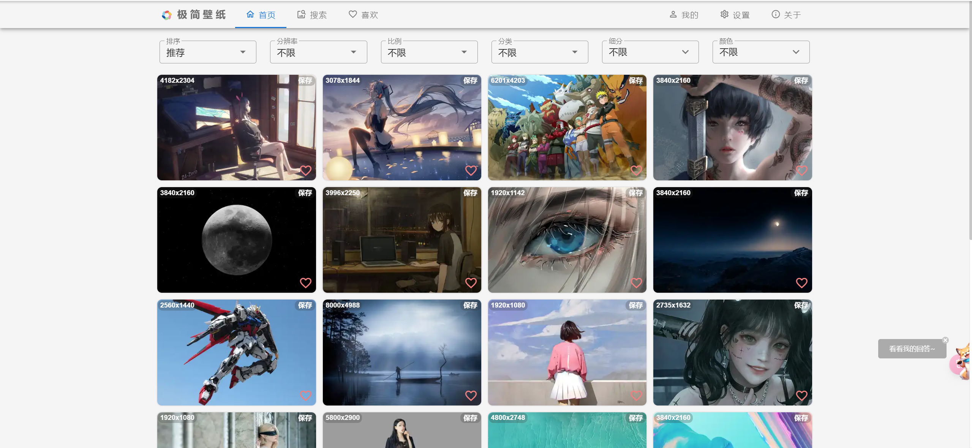Close the 看看我的回答 chat bubble
972x448 pixels.
coord(945,340)
